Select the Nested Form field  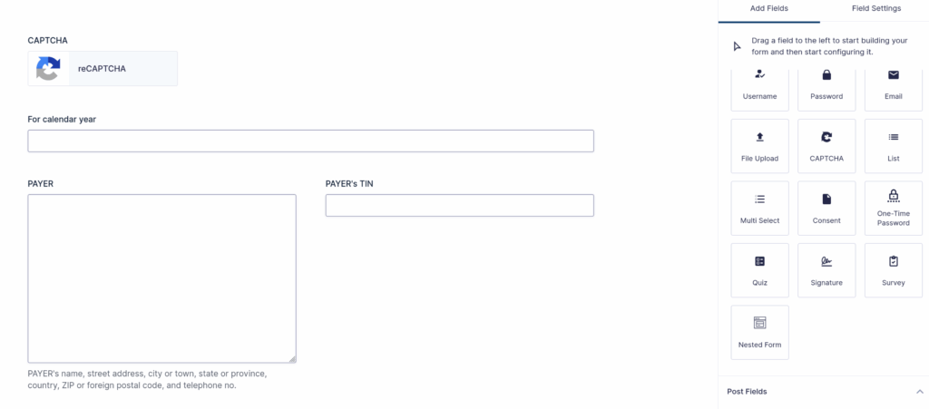coord(759,333)
